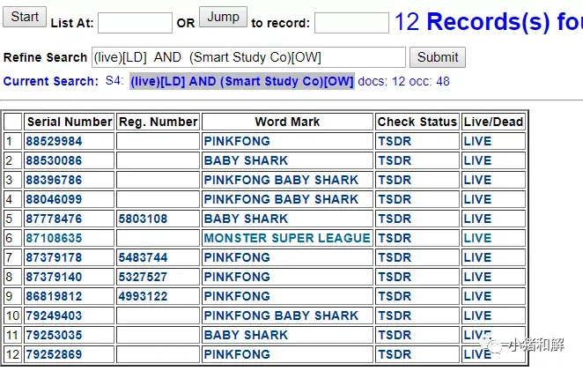Open the BABY SHARK word mark in row 2
This screenshot has width=583, height=371.
(246, 160)
